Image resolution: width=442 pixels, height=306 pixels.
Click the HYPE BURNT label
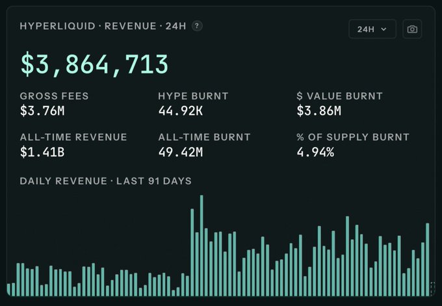pos(193,96)
